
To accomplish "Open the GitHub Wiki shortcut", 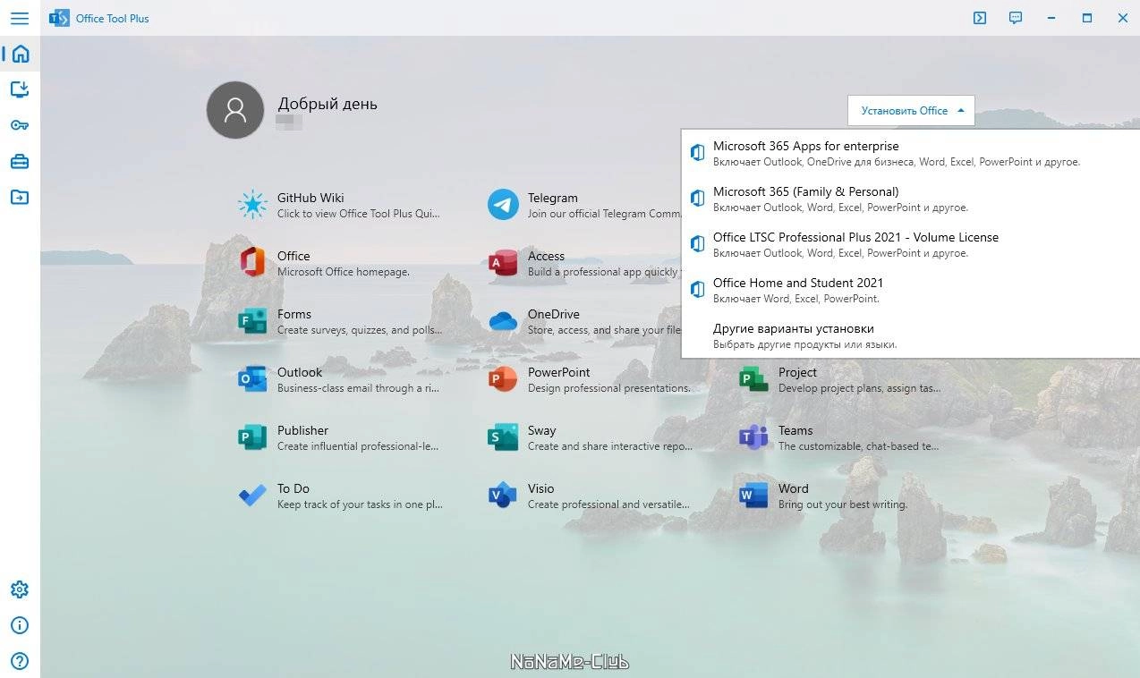I will coord(340,205).
